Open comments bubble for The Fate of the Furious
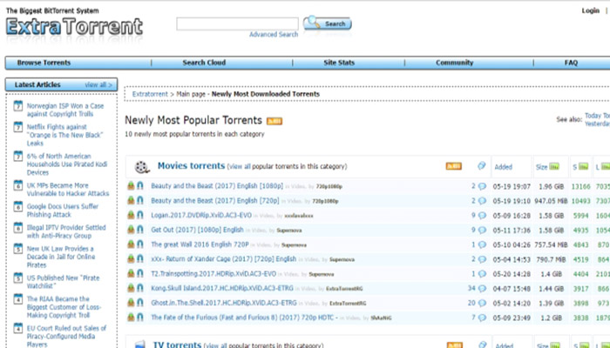610x348 pixels. click(x=482, y=318)
